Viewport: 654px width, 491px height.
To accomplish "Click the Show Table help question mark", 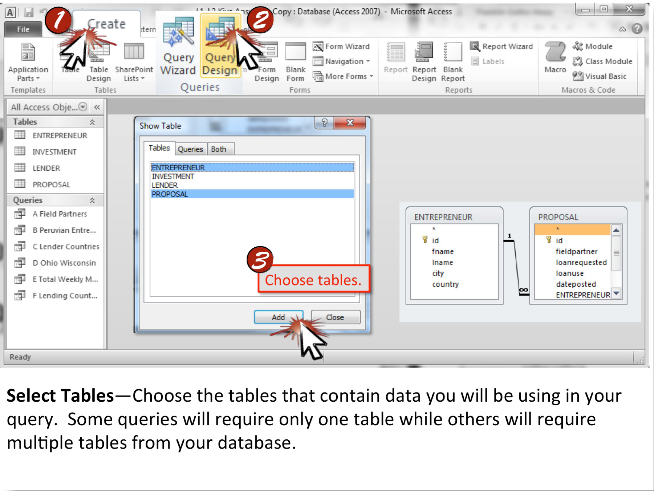I will (x=325, y=123).
